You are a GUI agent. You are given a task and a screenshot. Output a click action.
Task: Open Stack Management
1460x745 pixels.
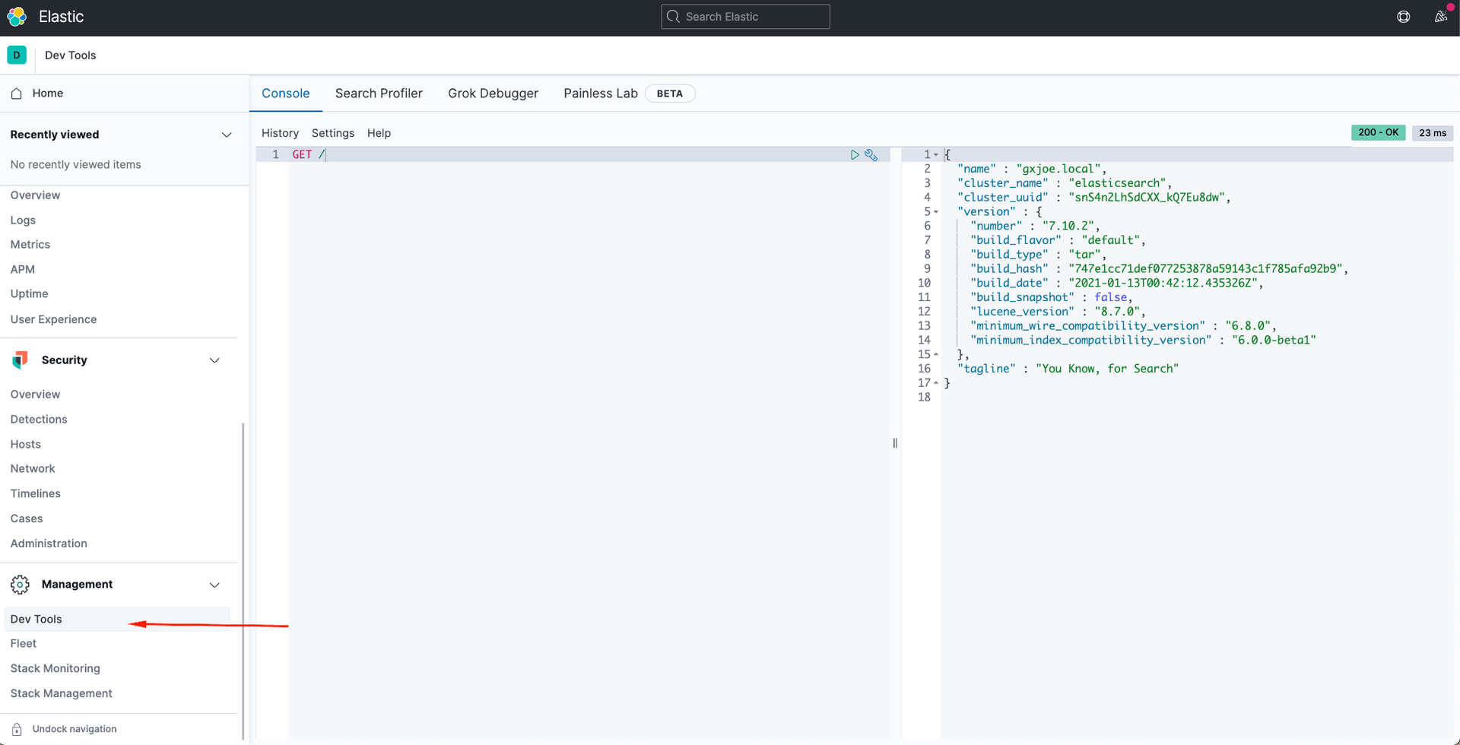62,693
